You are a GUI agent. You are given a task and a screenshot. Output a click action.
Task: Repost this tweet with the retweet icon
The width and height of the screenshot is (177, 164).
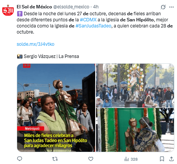[55, 159]
